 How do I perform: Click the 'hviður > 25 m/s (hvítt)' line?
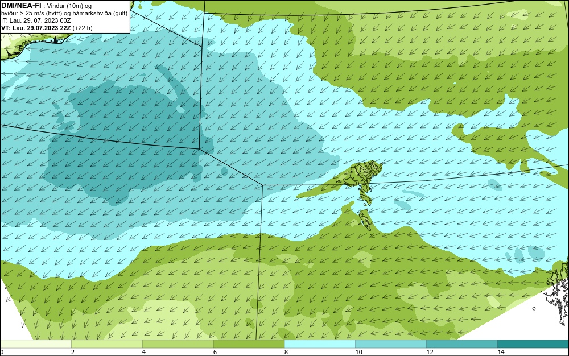pos(32,14)
